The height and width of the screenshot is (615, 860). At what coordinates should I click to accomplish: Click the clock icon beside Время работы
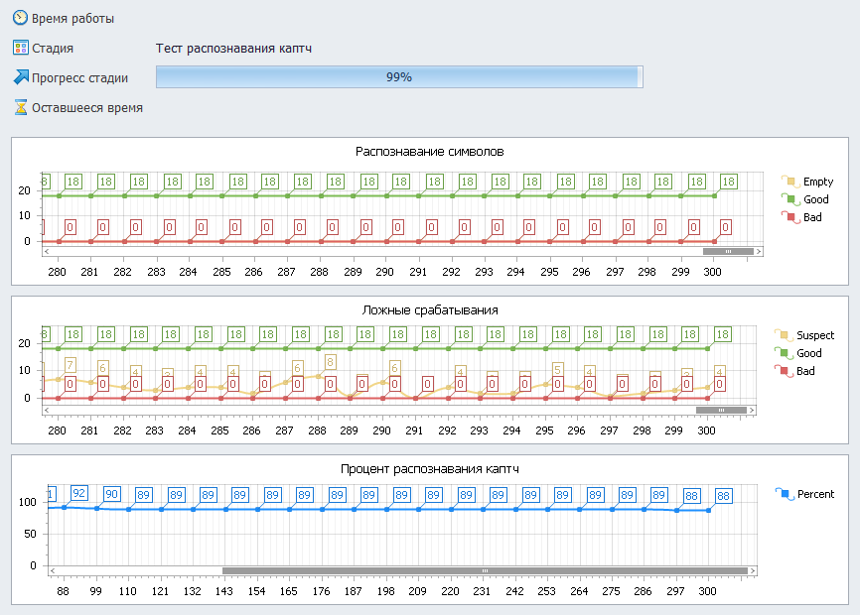(20, 18)
